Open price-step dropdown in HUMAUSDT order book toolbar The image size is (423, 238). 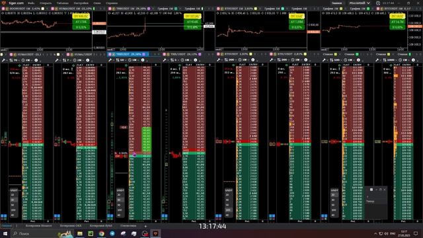point(15,60)
